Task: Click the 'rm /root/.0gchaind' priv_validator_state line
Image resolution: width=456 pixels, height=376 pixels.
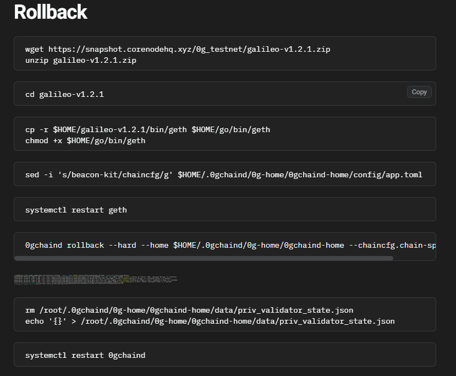Action: (x=189, y=310)
